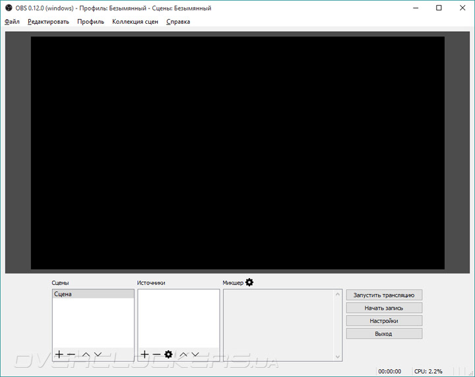Add a new source with the plus icon

pyautogui.click(x=144, y=354)
